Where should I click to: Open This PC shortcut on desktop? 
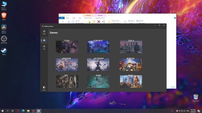(4, 6)
